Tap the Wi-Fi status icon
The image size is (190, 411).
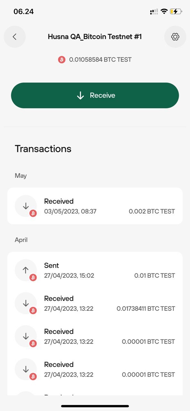coord(164,12)
